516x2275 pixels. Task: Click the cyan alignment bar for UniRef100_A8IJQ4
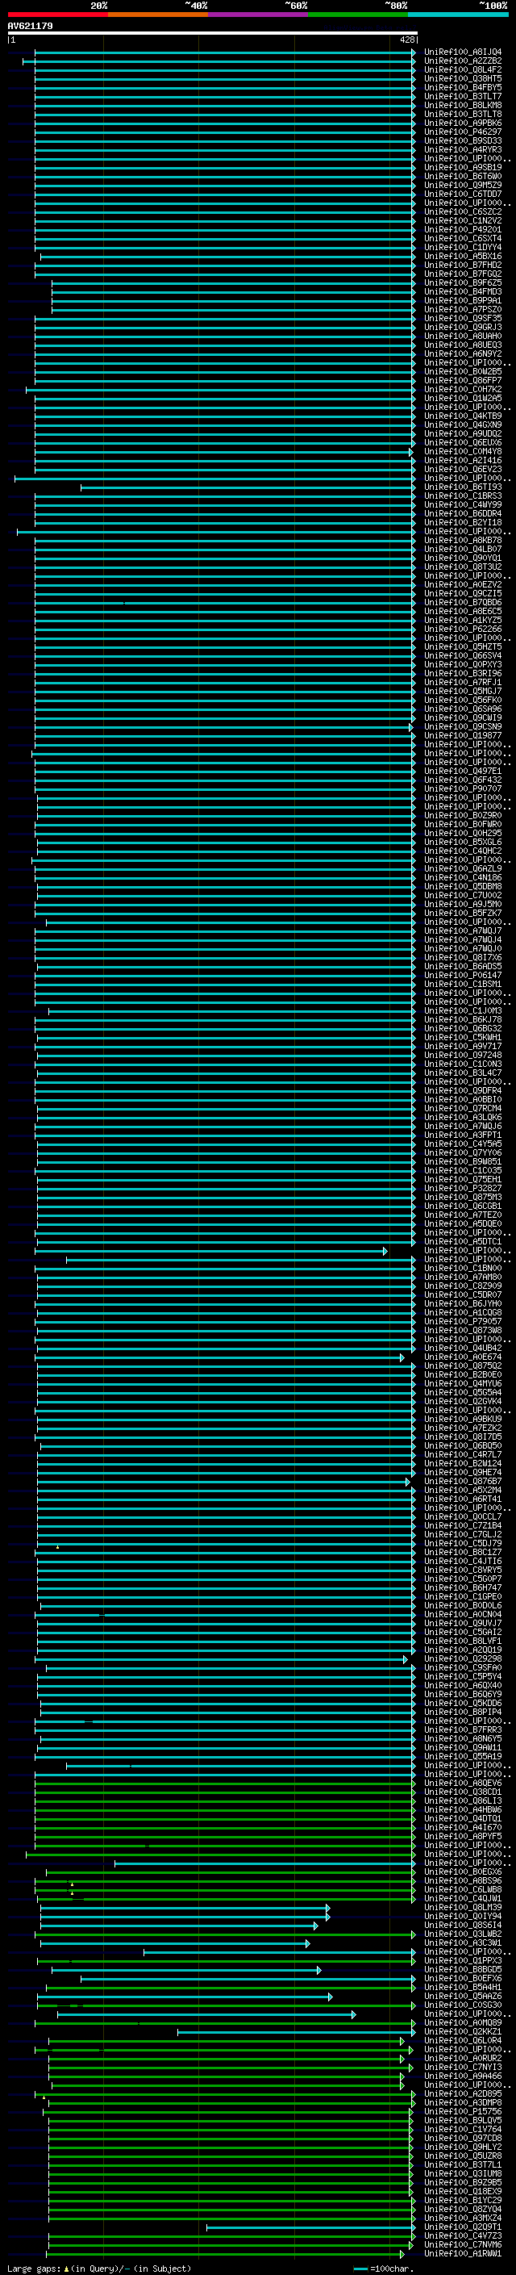click(225, 52)
